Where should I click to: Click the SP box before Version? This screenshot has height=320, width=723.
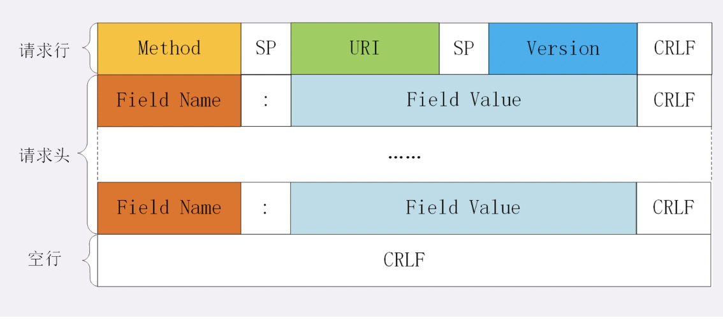[x=464, y=48]
